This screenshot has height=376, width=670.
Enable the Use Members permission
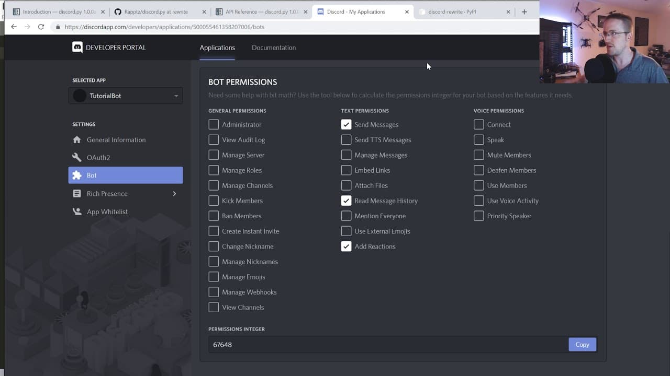(x=478, y=185)
